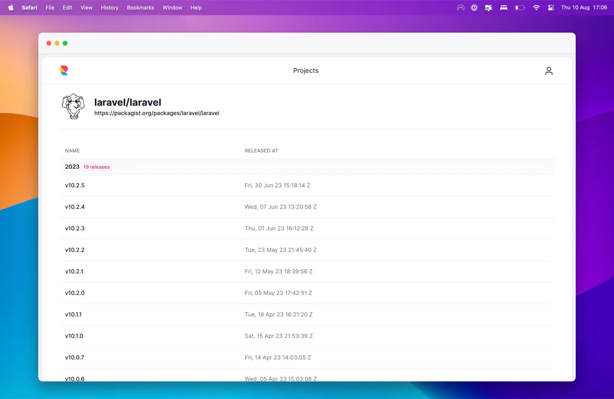
Task: Open the Edit menu
Action: pyautogui.click(x=67, y=8)
